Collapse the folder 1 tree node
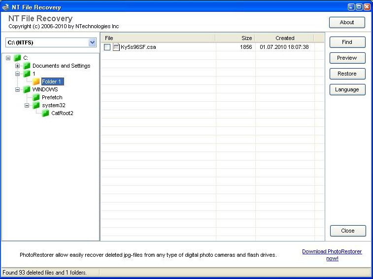 (17, 74)
